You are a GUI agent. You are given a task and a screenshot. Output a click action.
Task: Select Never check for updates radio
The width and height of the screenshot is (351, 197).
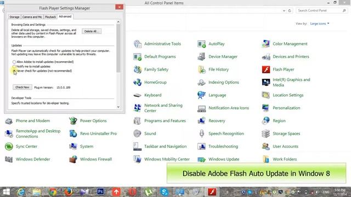(14, 71)
